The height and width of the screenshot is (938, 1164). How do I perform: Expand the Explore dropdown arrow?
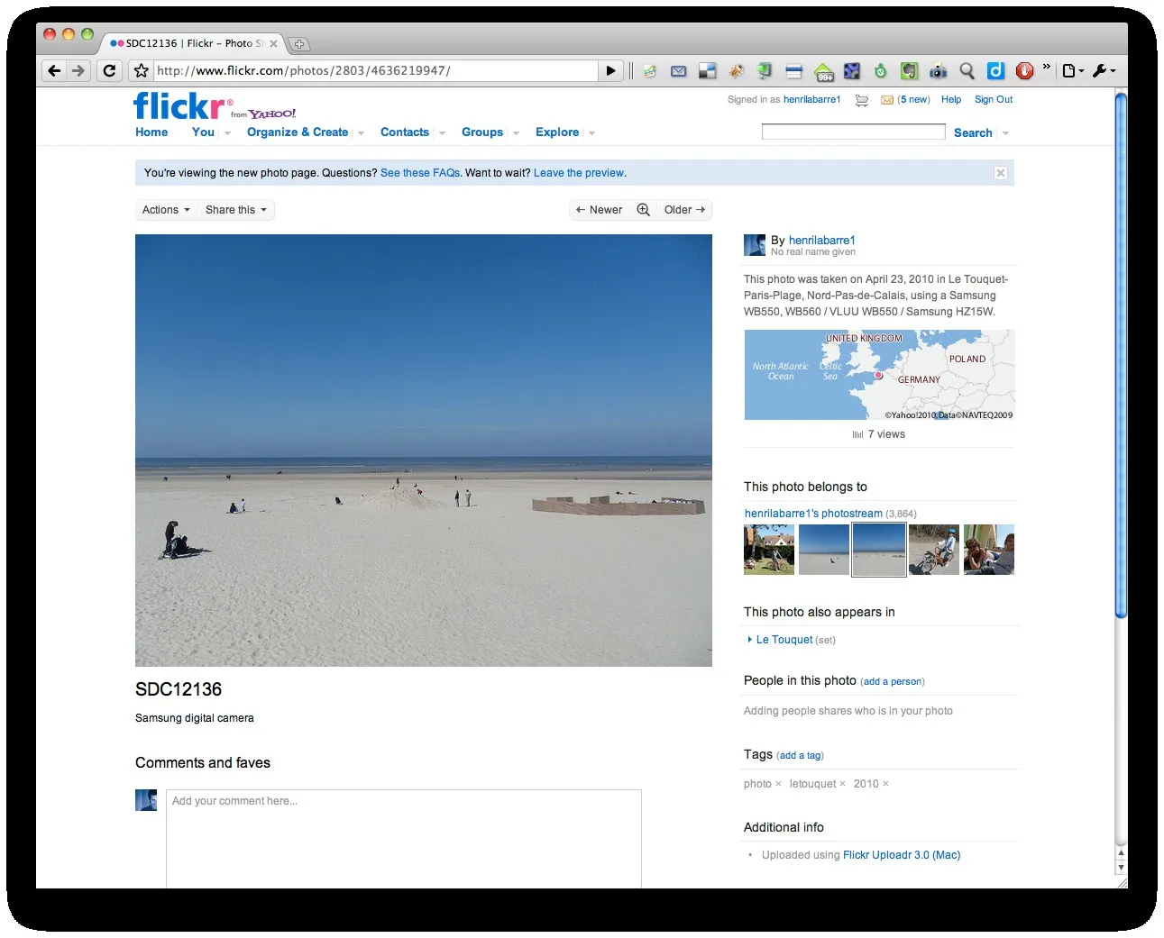click(591, 133)
